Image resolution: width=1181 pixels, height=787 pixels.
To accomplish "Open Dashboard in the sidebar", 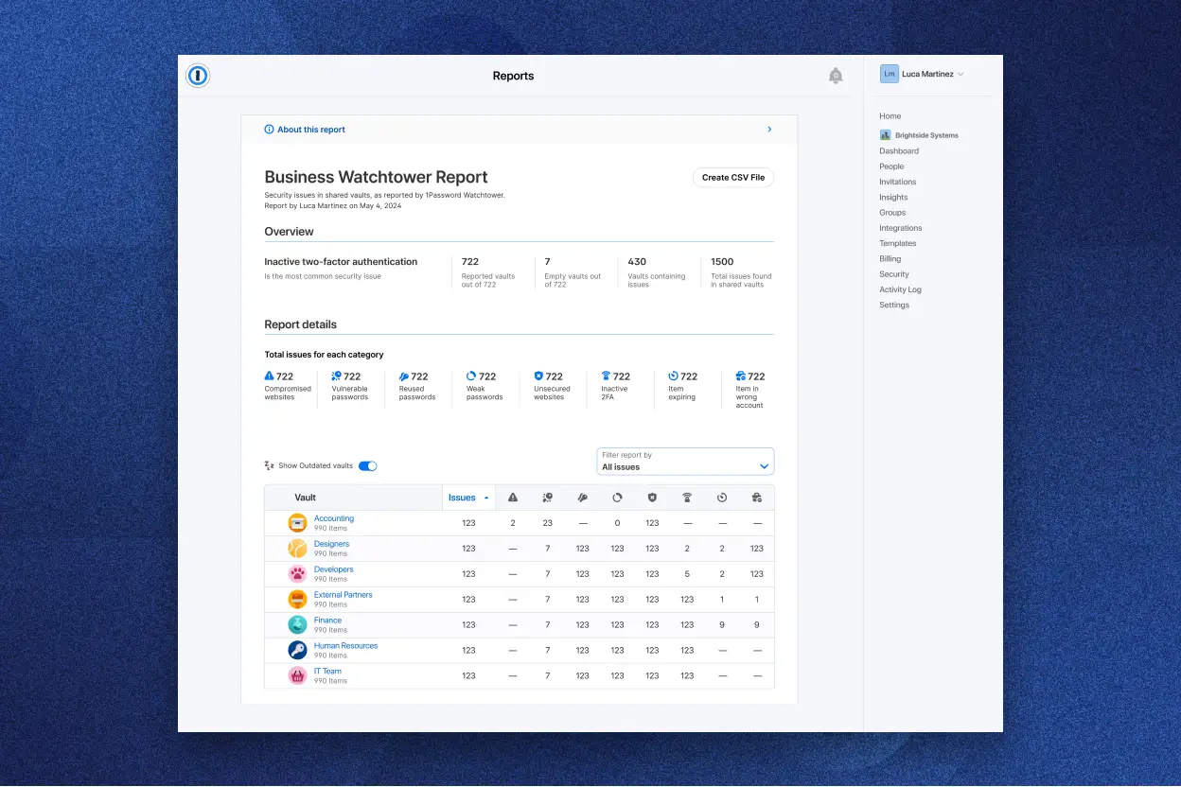I will (899, 151).
